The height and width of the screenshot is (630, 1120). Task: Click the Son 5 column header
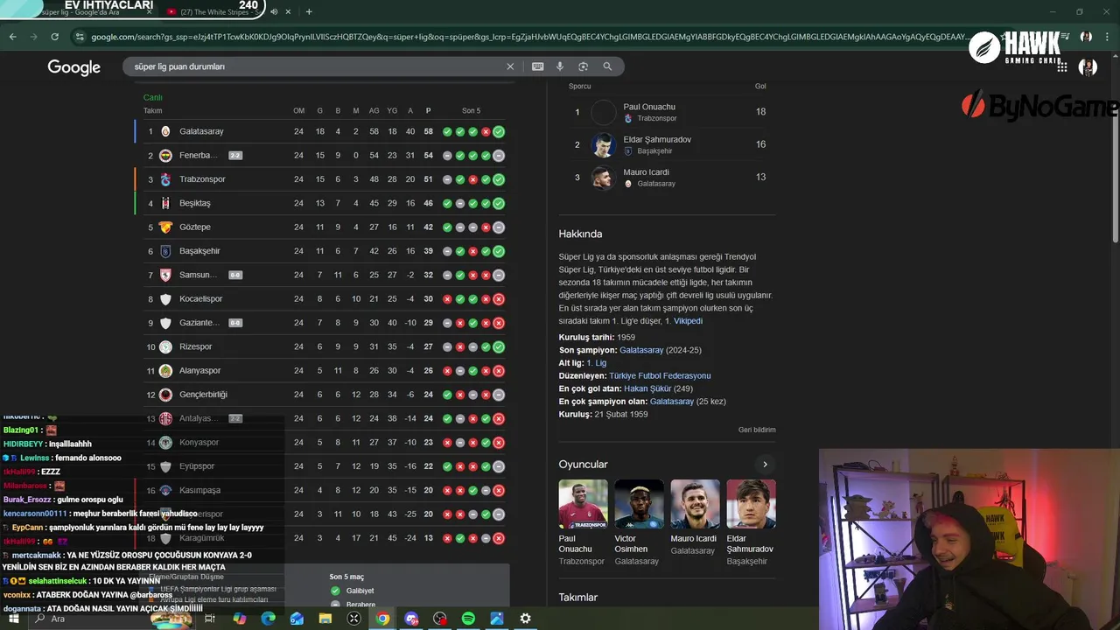(x=472, y=111)
